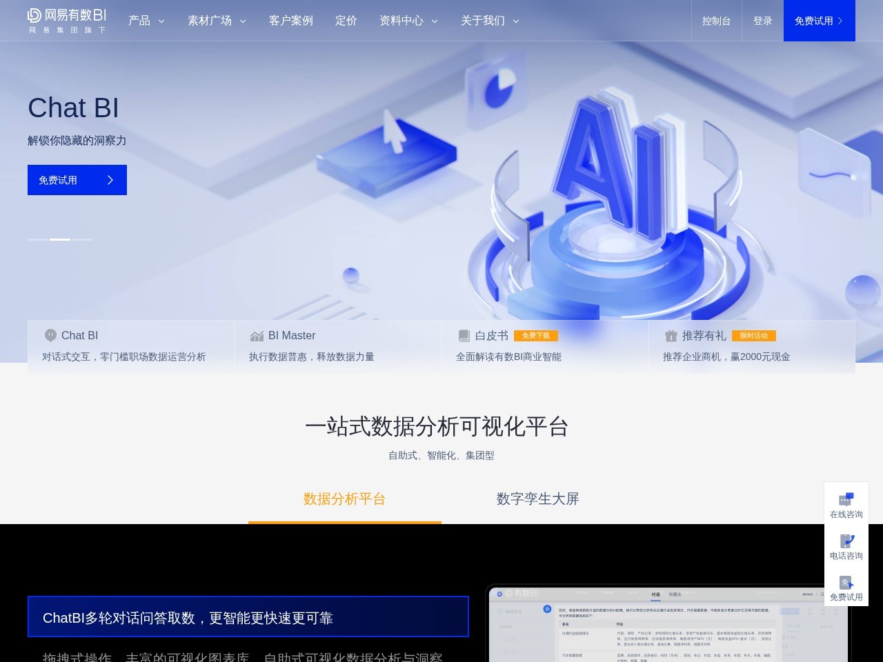Expand the 关于我们 dropdown menu
Image resolution: width=883 pixels, height=662 pixels.
click(x=490, y=21)
